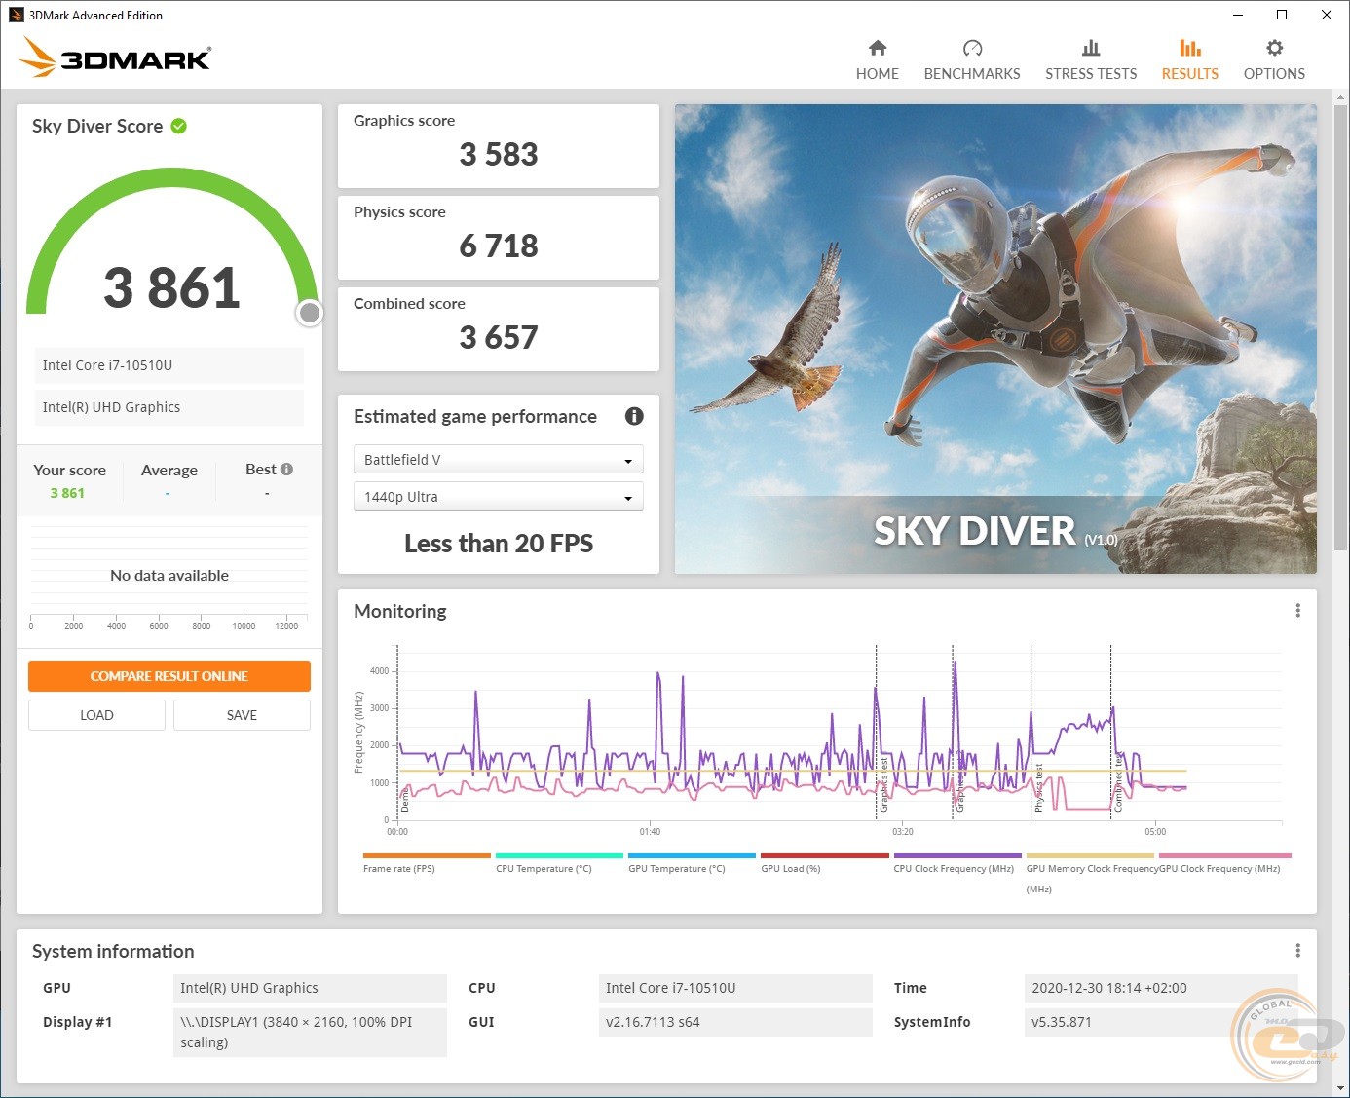This screenshot has width=1350, height=1098.
Task: Click the estimated game performance info icon
Action: [634, 416]
